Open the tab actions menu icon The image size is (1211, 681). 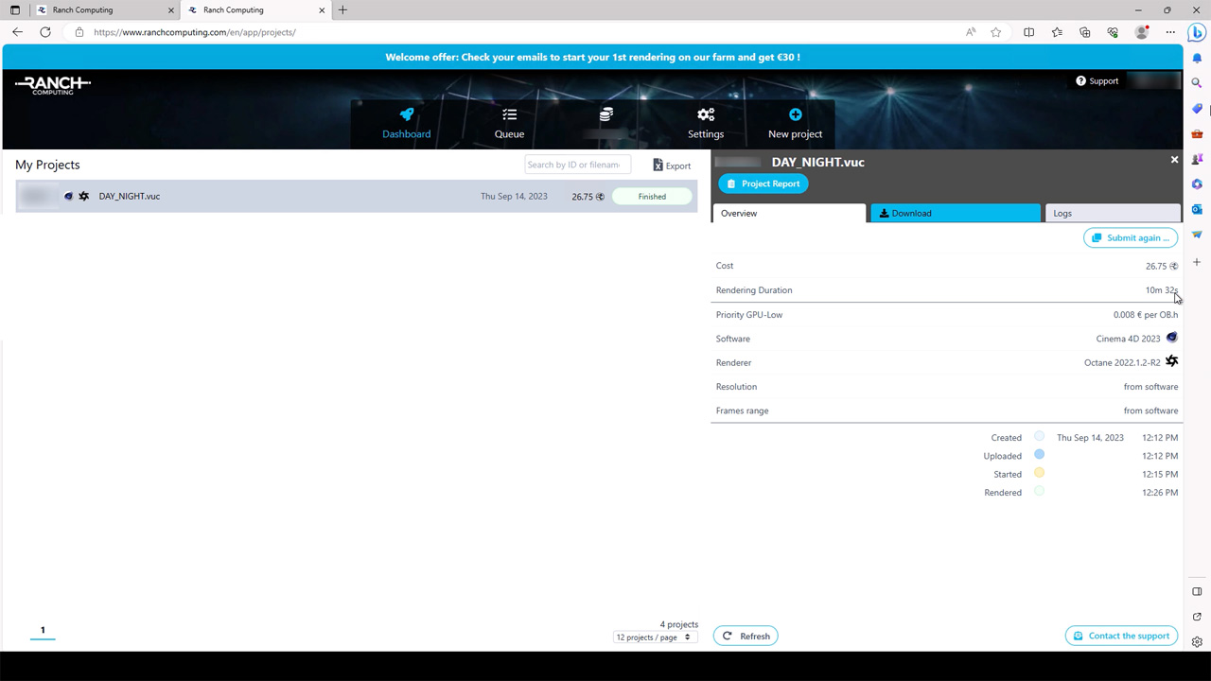[x=15, y=10]
